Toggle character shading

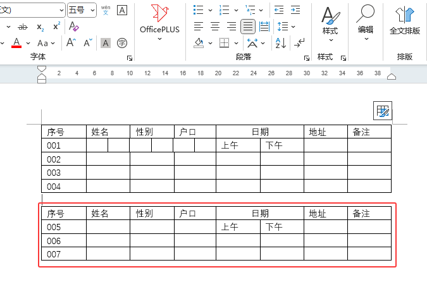(106, 43)
